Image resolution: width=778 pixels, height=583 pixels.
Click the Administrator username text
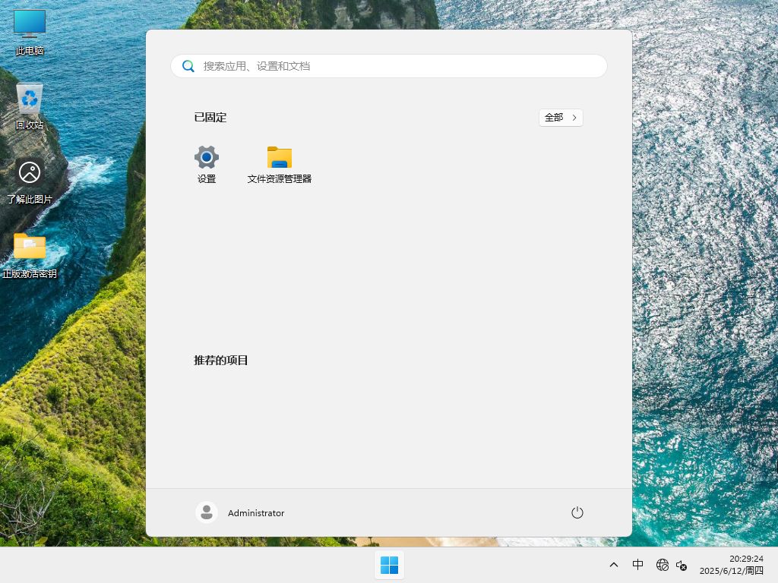coord(256,512)
